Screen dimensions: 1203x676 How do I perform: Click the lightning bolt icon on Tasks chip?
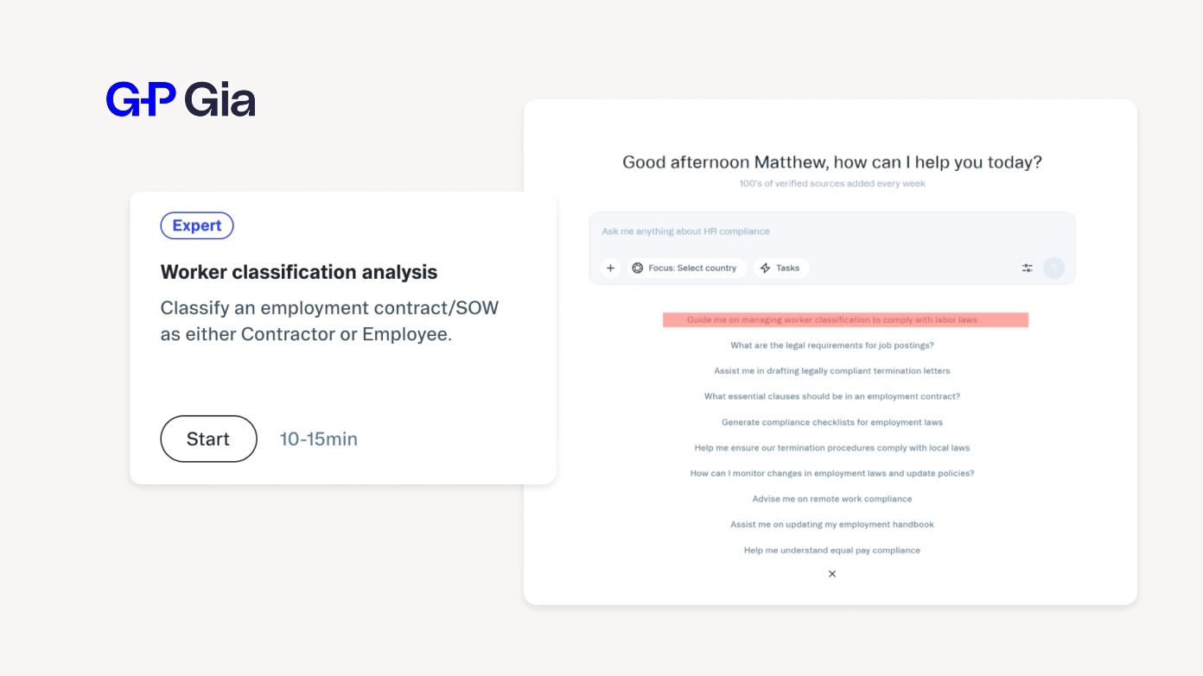pyautogui.click(x=764, y=268)
